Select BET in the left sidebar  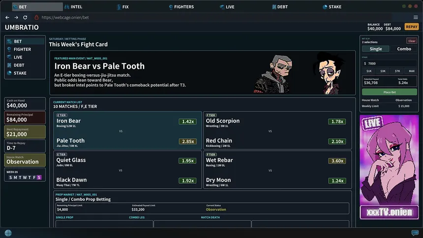point(25,41)
